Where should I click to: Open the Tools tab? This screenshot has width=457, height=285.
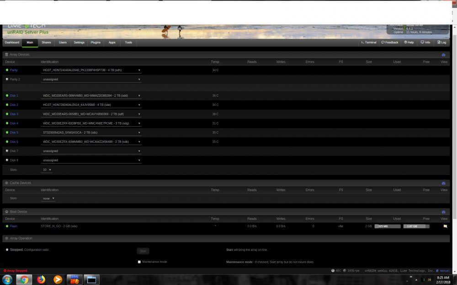click(x=128, y=42)
